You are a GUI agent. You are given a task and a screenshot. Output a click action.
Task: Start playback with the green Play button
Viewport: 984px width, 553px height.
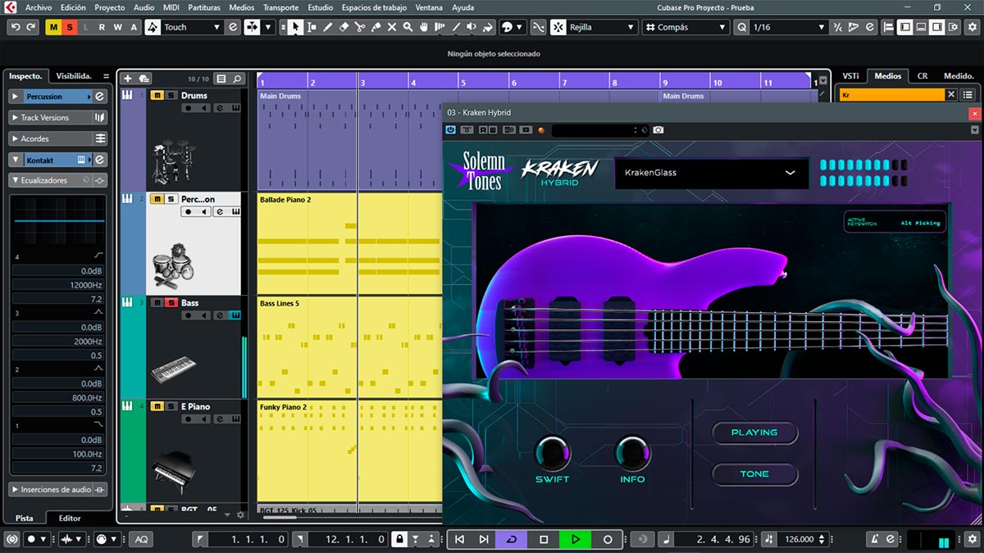576,539
